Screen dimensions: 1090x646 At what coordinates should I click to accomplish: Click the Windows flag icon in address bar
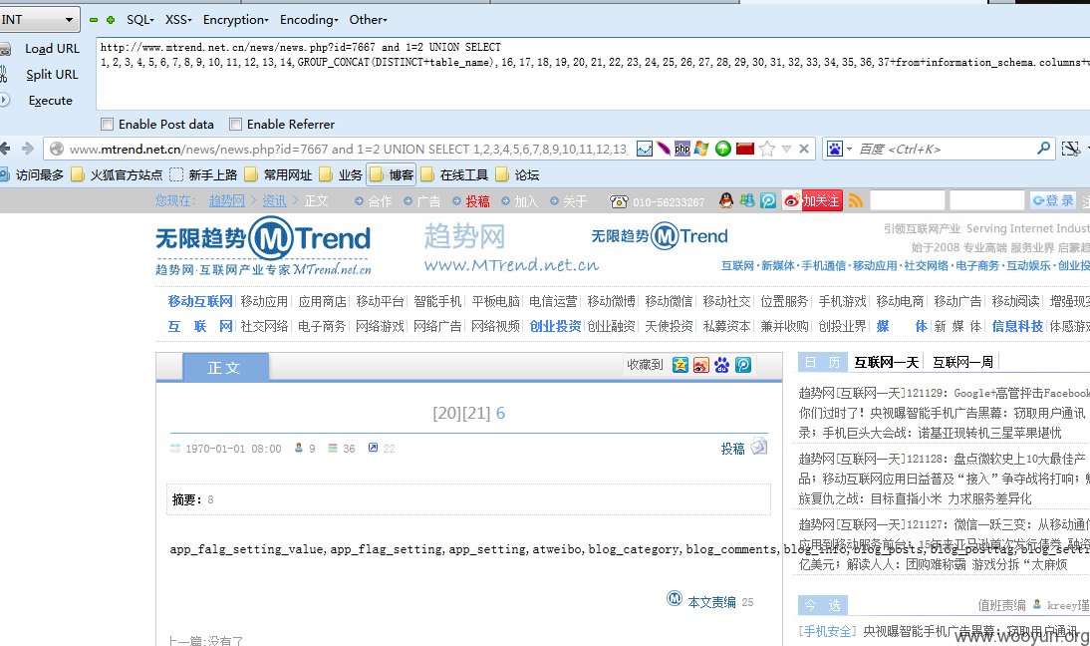700,149
